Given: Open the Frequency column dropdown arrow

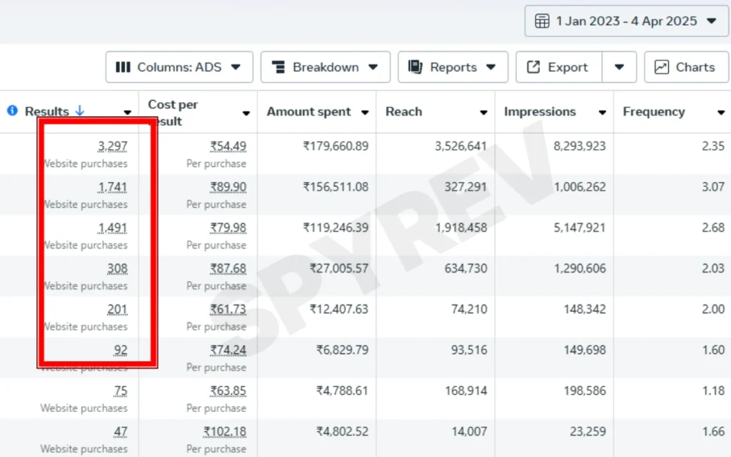Looking at the screenshot, I should pyautogui.click(x=720, y=113).
